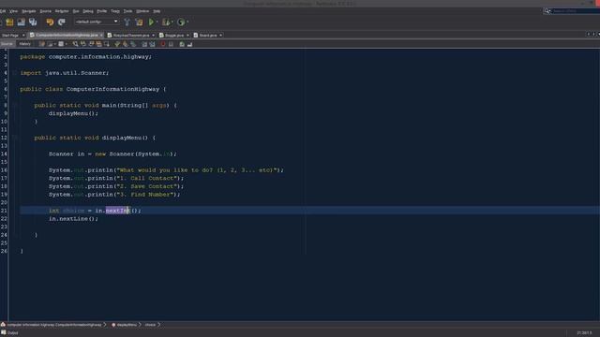This screenshot has height=337, width=600.
Task: Open the Team menu
Action: [x=115, y=11]
